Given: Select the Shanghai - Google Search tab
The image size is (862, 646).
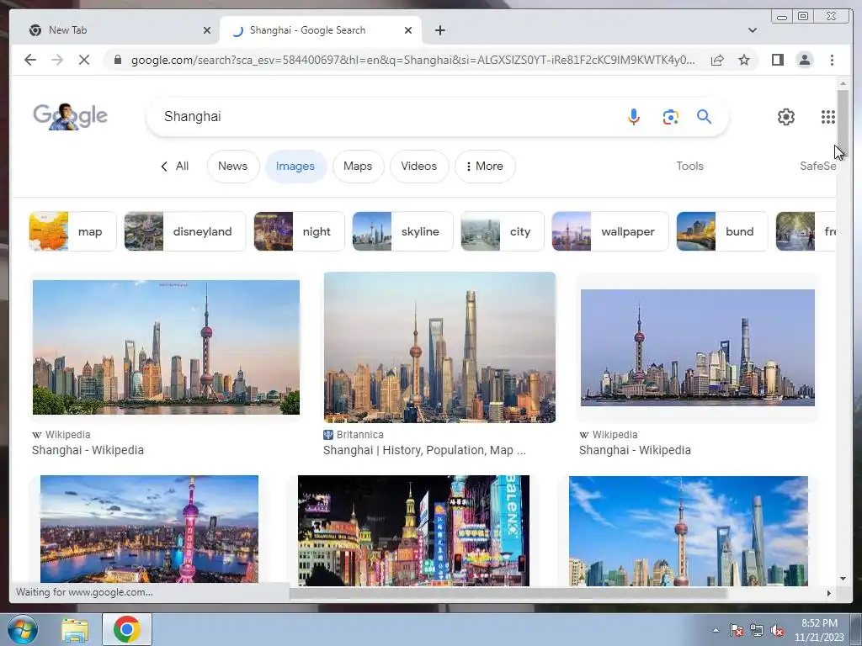Looking at the screenshot, I should [321, 30].
